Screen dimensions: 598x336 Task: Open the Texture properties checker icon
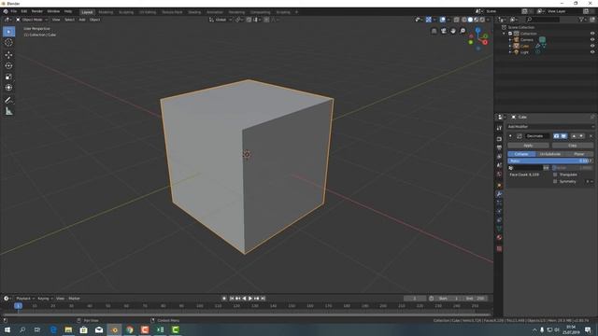pyautogui.click(x=499, y=249)
